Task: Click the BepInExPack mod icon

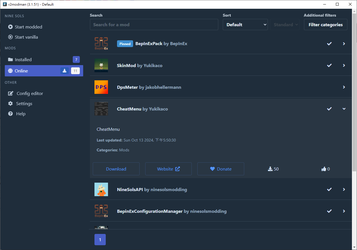Action: coord(101,44)
